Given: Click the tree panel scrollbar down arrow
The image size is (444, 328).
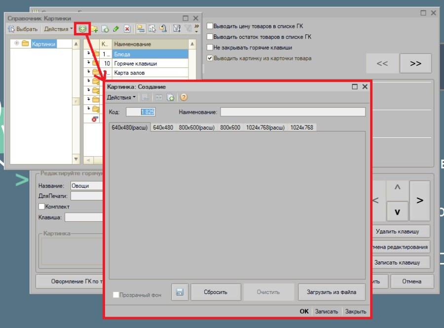Looking at the screenshot, I should pos(76,159).
